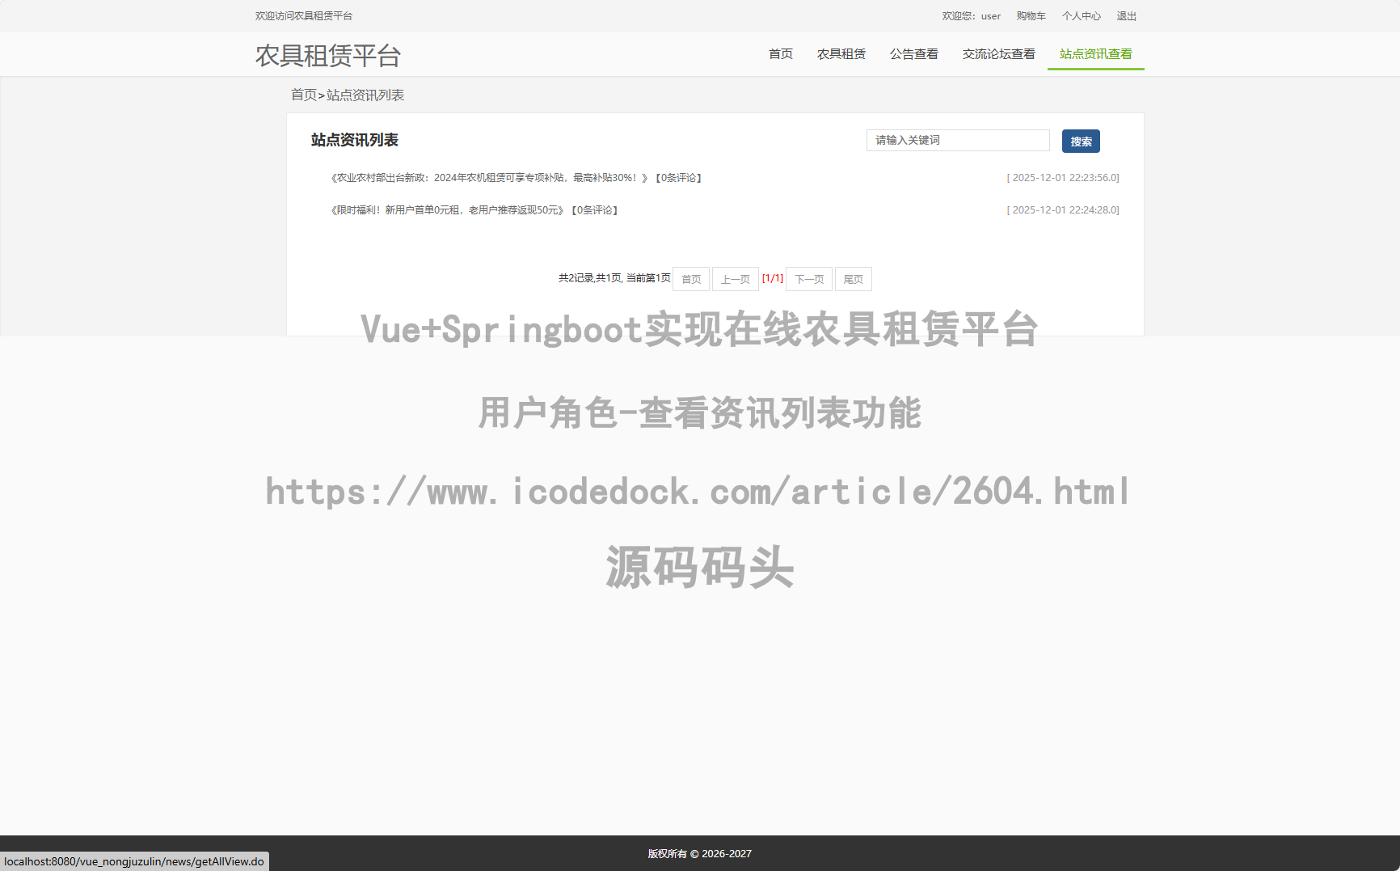Click 首页 in the breadcrumb trail
Viewport: 1400px width, 871px height.
(x=303, y=95)
